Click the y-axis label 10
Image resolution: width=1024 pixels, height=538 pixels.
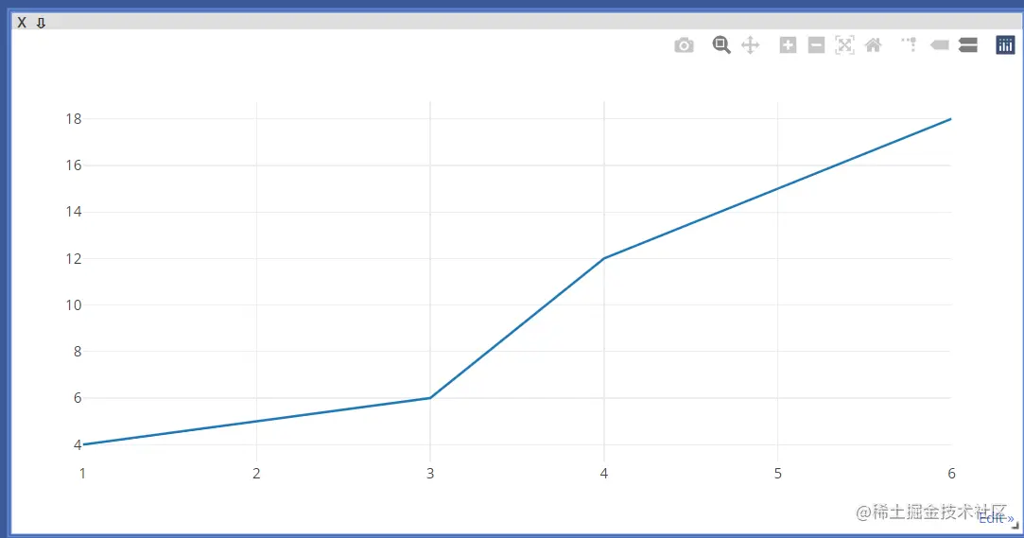tap(74, 304)
